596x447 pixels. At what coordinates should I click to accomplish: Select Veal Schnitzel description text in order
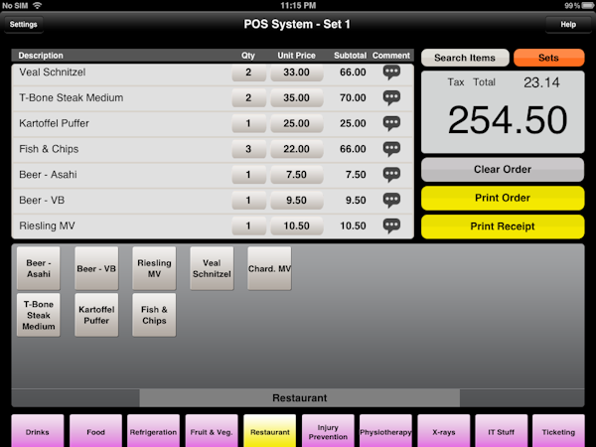(53, 73)
